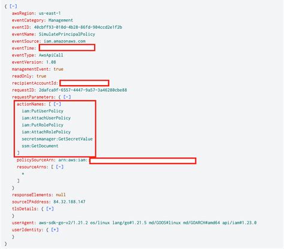Click the ssm:GetDocument action entry

40,146
